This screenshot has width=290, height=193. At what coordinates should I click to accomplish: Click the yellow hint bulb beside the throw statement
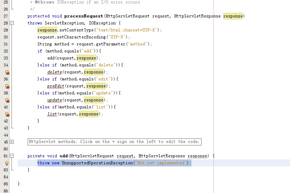(7, 163)
